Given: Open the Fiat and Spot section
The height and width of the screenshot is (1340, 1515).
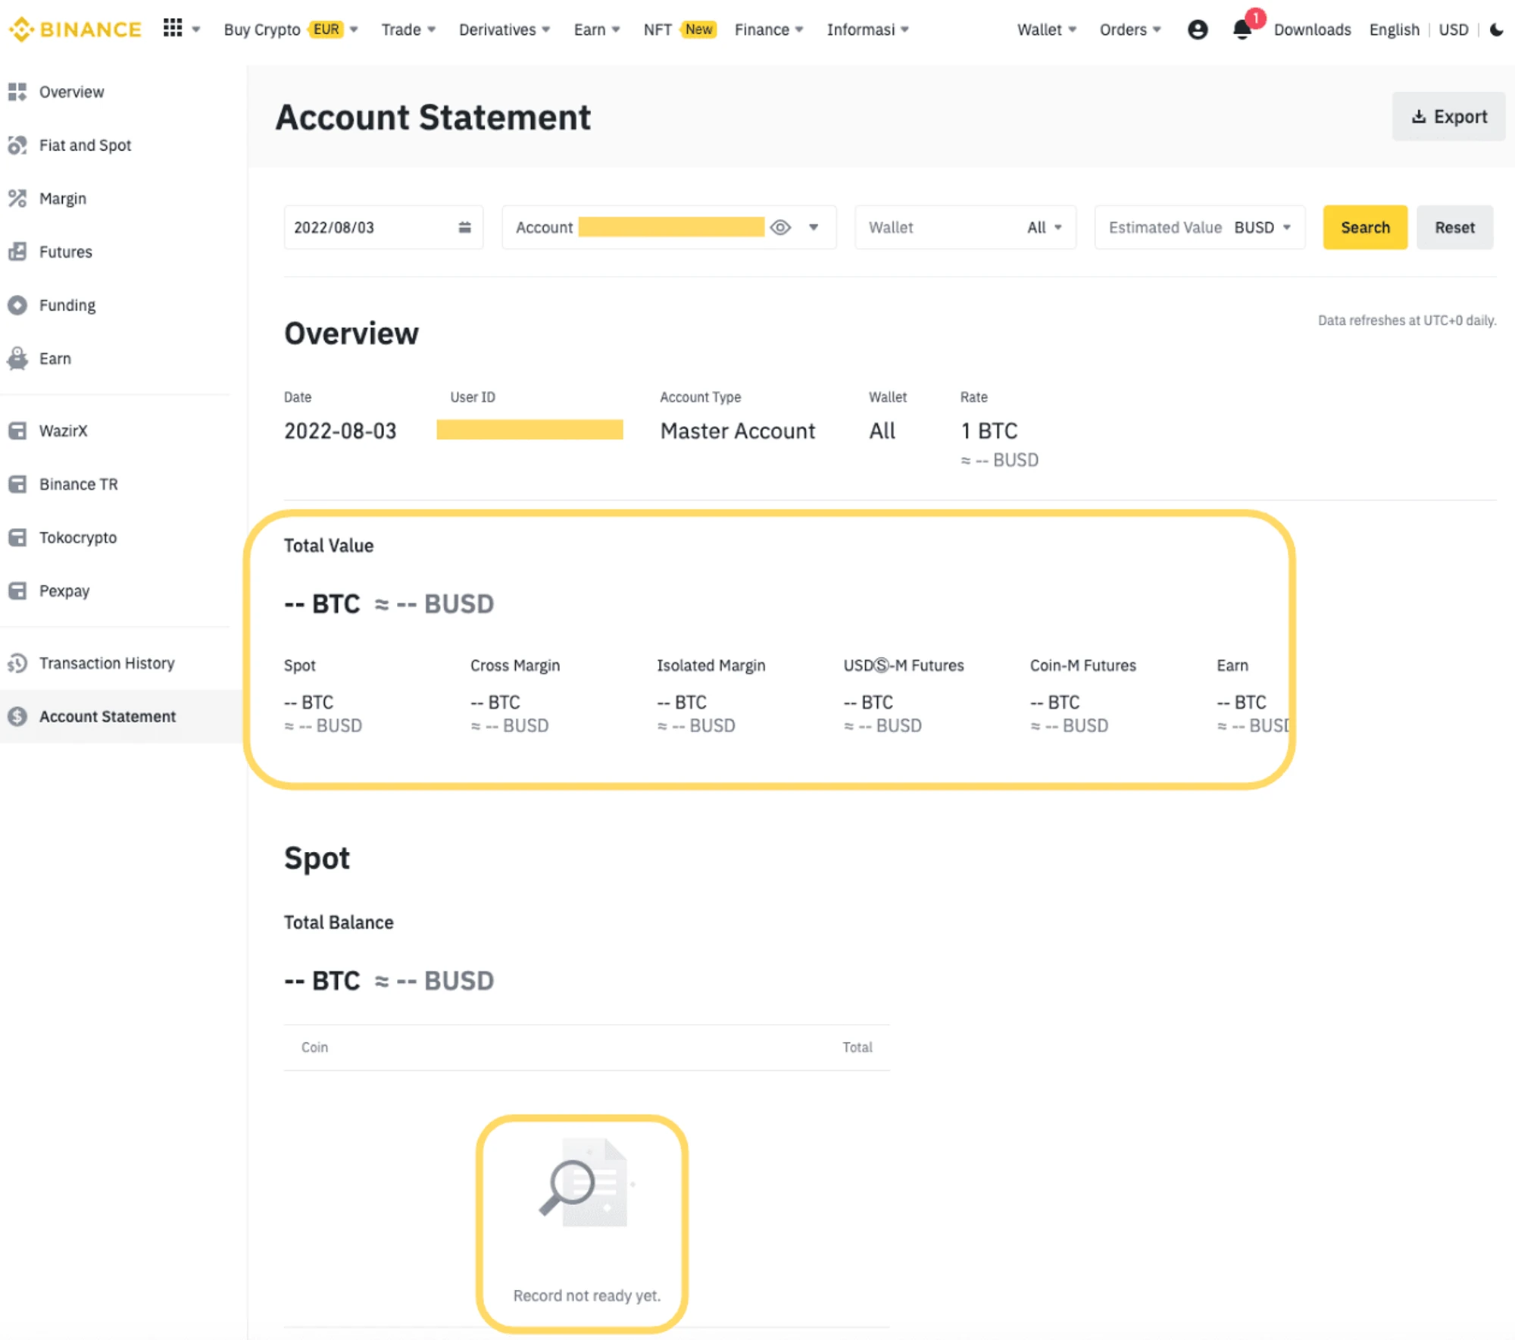Looking at the screenshot, I should pyautogui.click(x=83, y=145).
